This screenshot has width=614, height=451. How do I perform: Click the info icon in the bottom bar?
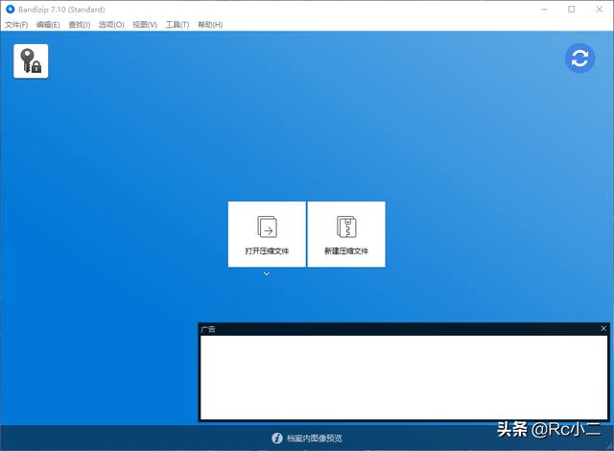point(277,439)
